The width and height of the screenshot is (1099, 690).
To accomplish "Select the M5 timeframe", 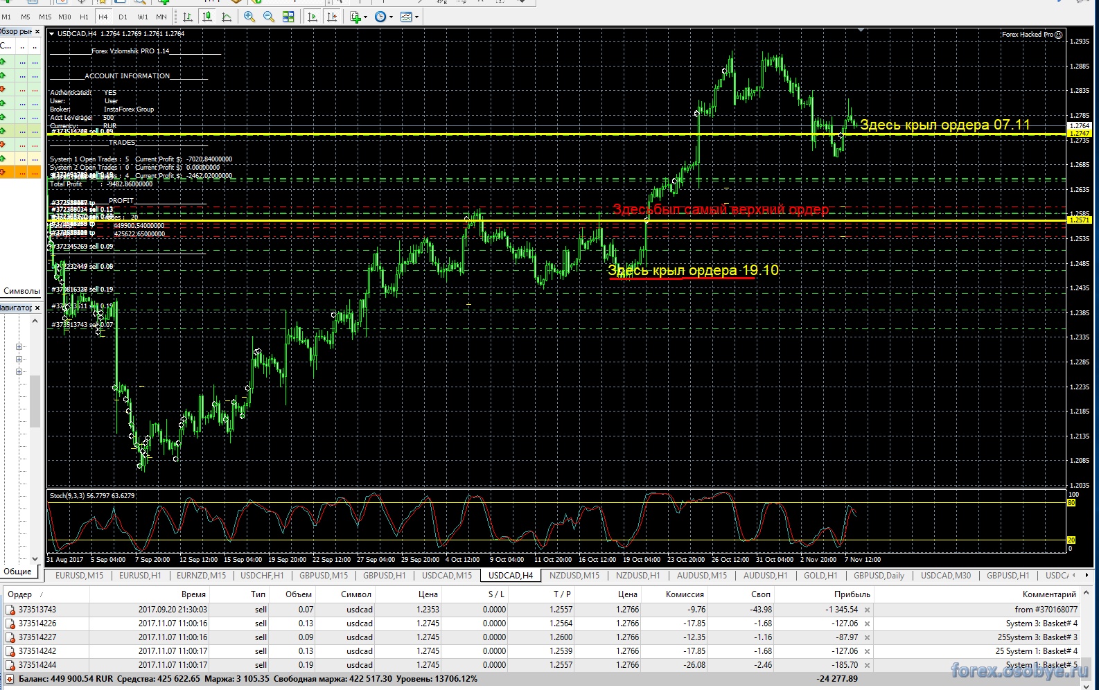I will [26, 17].
